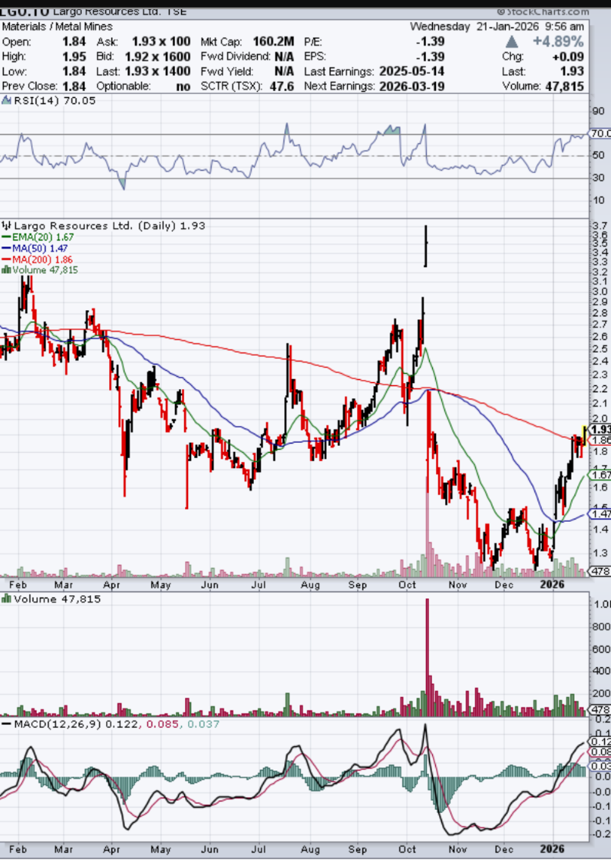The width and height of the screenshot is (611, 863).
Task: Click the tallest red volume bar in Volume panel
Action: click(x=428, y=657)
